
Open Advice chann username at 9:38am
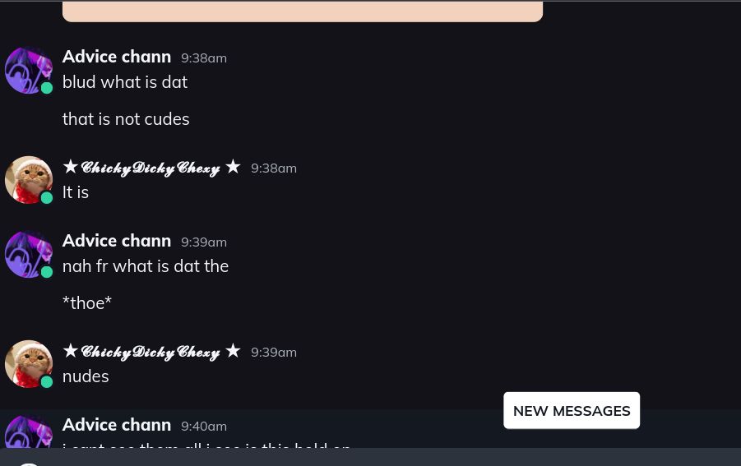point(116,57)
